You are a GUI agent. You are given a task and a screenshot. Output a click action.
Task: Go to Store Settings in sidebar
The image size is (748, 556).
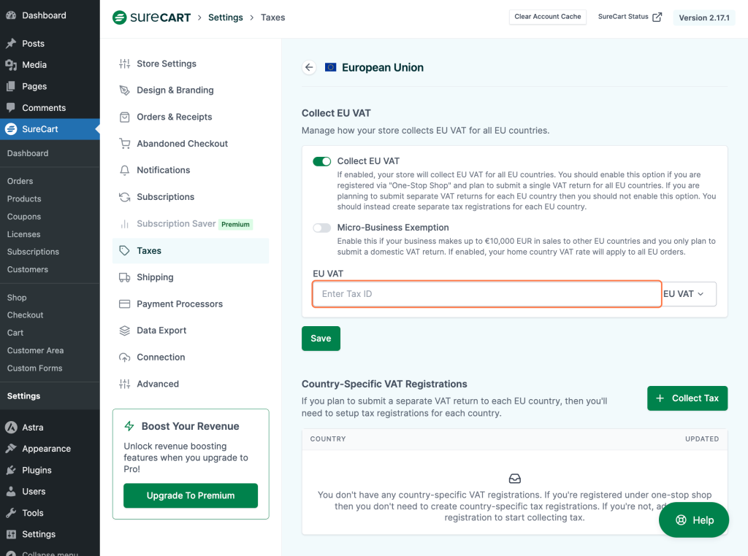click(x=166, y=63)
